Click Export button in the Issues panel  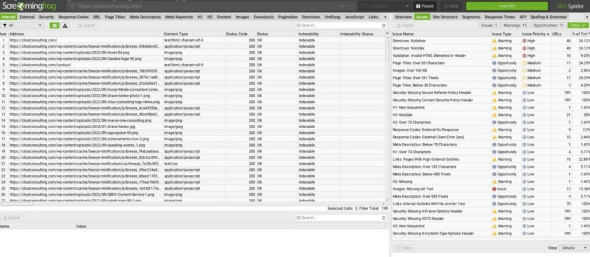[405, 25]
